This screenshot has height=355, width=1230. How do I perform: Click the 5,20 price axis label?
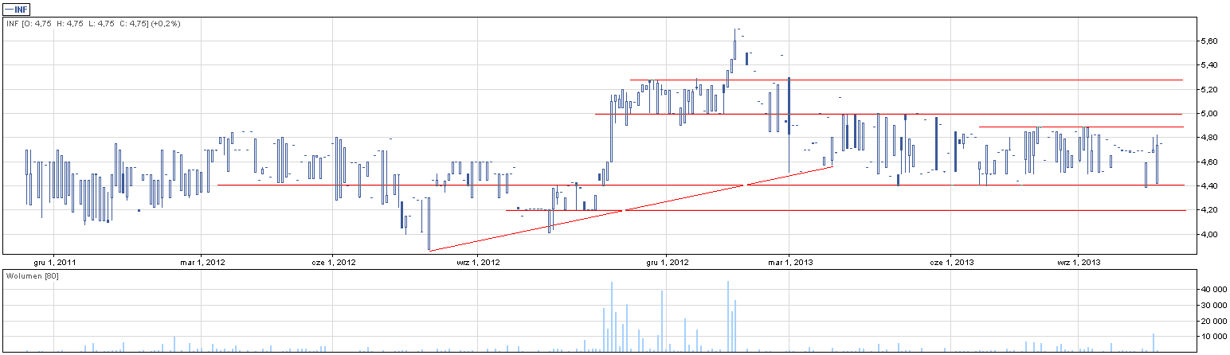[x=1208, y=89]
